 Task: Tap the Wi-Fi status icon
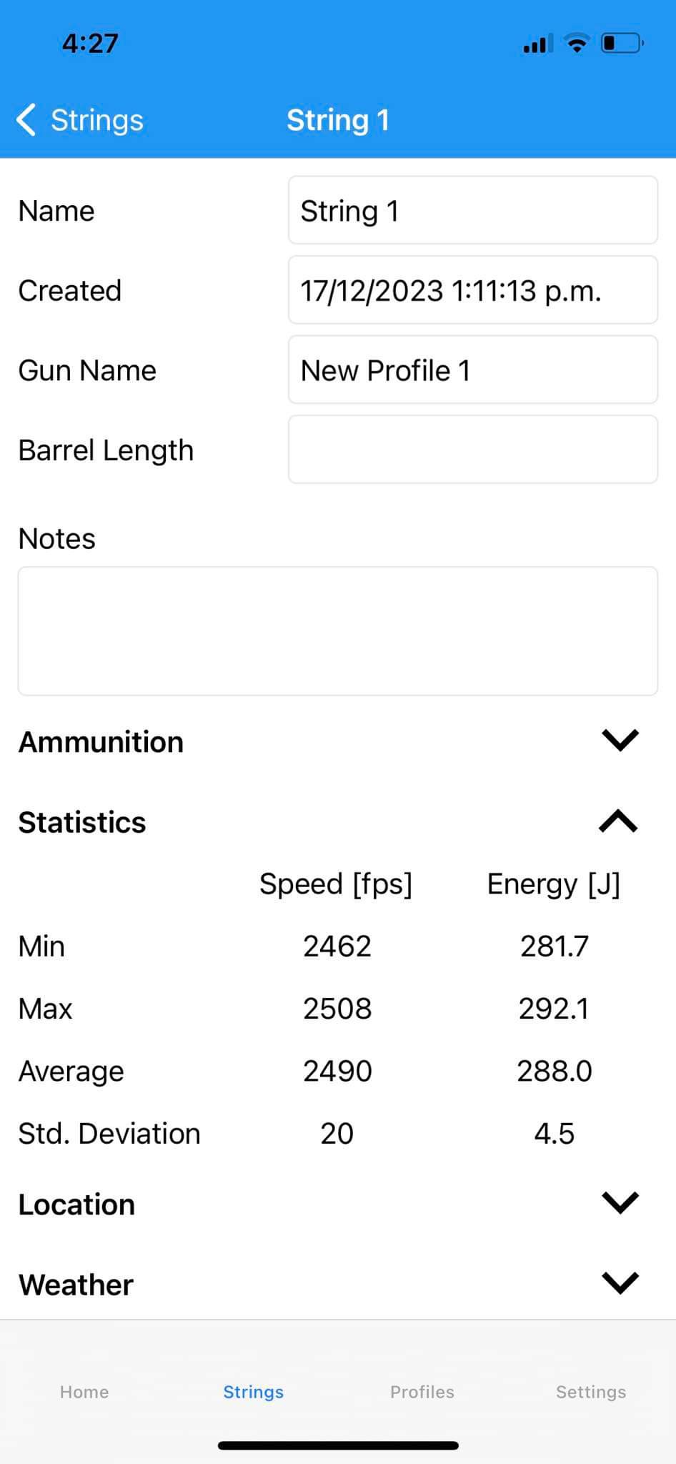[577, 44]
